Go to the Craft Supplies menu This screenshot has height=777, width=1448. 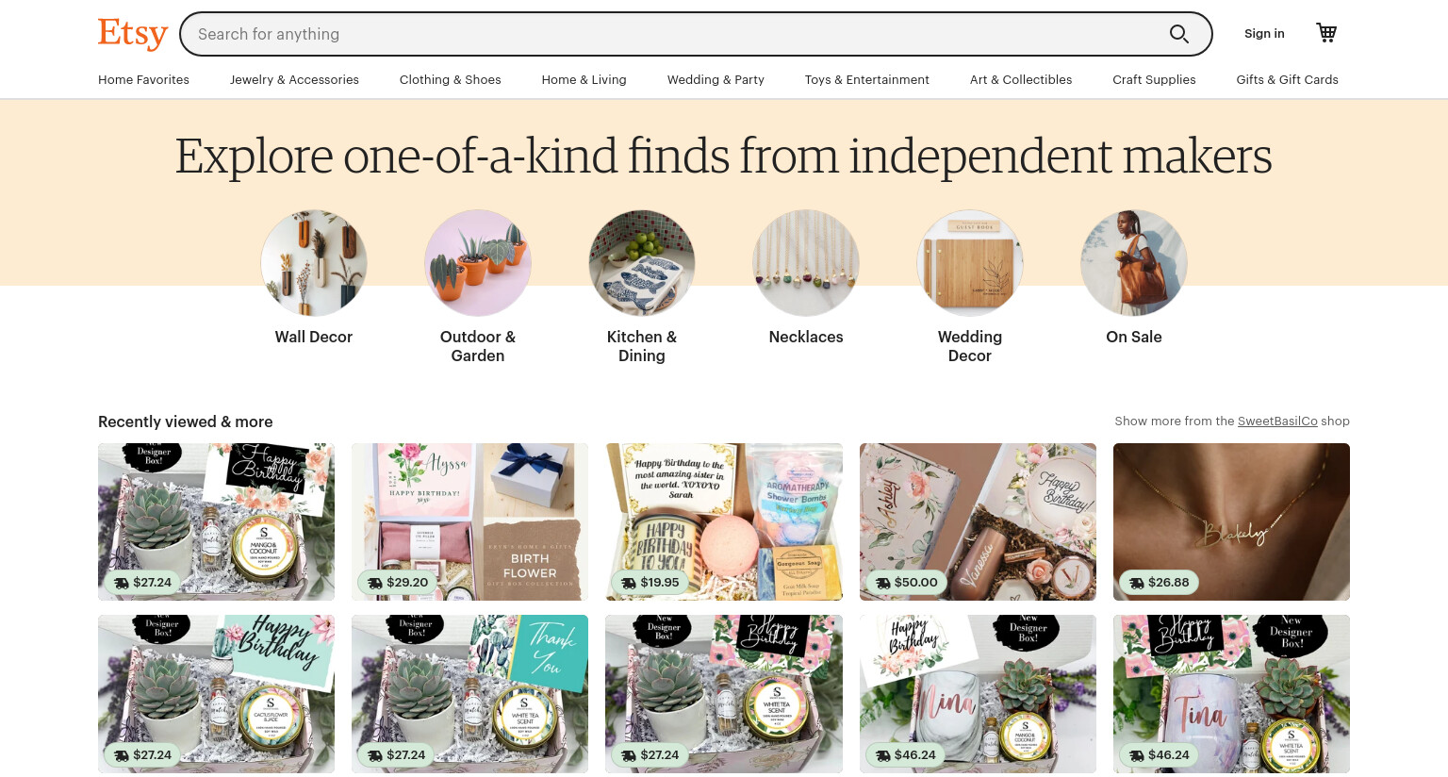click(1154, 80)
